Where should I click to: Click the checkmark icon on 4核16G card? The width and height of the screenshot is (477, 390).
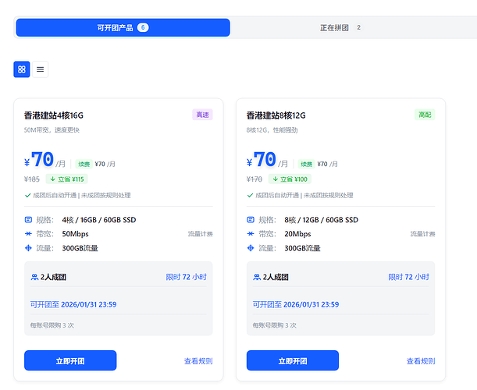click(27, 195)
